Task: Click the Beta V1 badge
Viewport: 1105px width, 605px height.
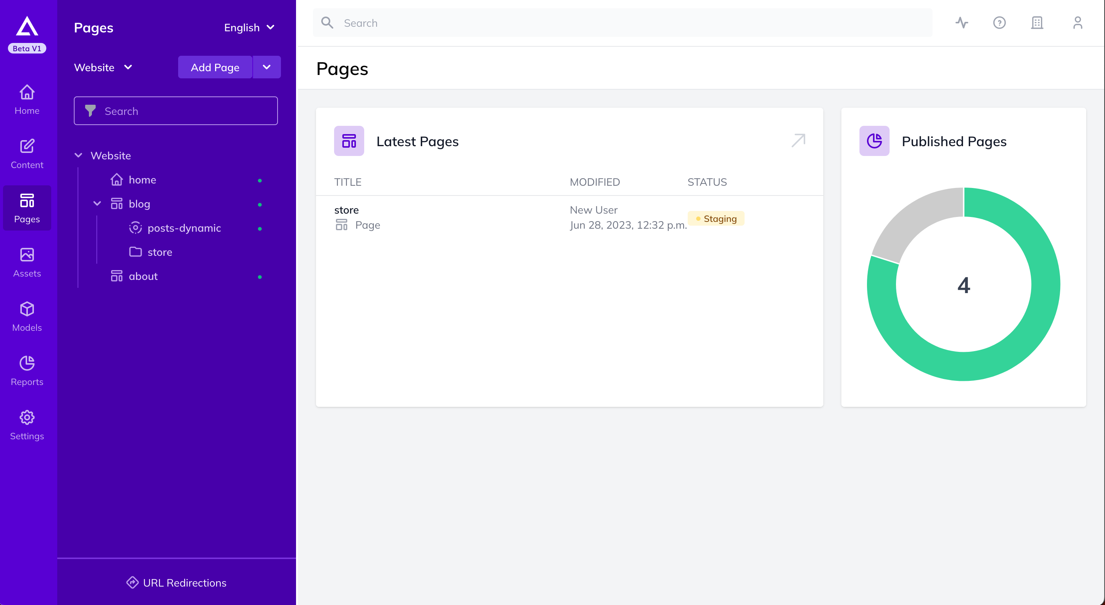Action: (x=27, y=48)
